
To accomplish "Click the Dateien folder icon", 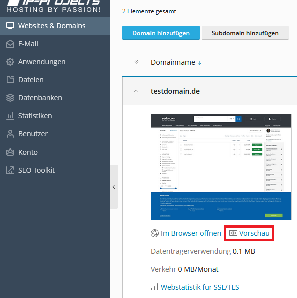I will 10,80.
